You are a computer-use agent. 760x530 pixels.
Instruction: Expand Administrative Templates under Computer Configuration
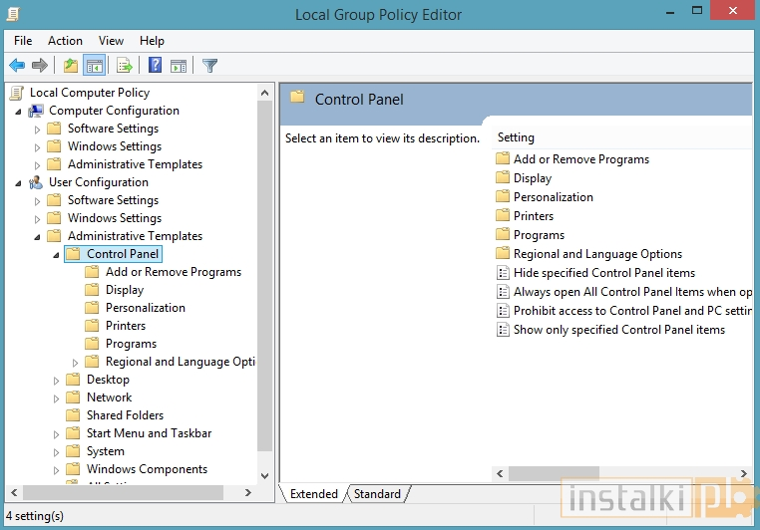tap(37, 165)
